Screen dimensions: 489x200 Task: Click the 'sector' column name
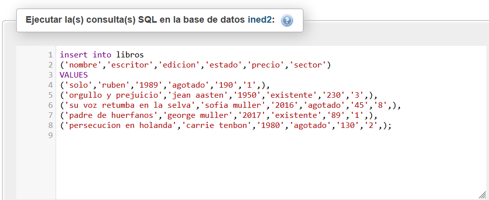308,65
